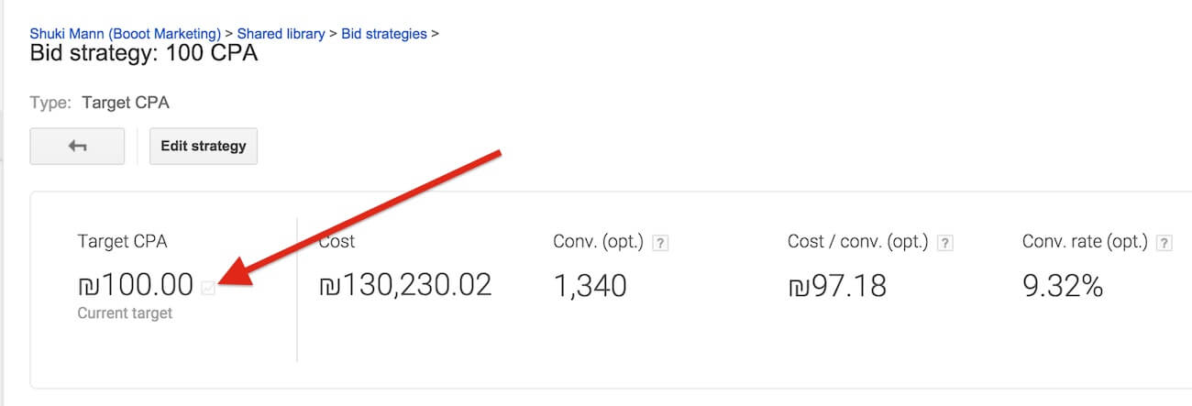This screenshot has width=1192, height=406.
Task: Navigate to Bid strategies breadcrumb
Action: click(x=384, y=34)
